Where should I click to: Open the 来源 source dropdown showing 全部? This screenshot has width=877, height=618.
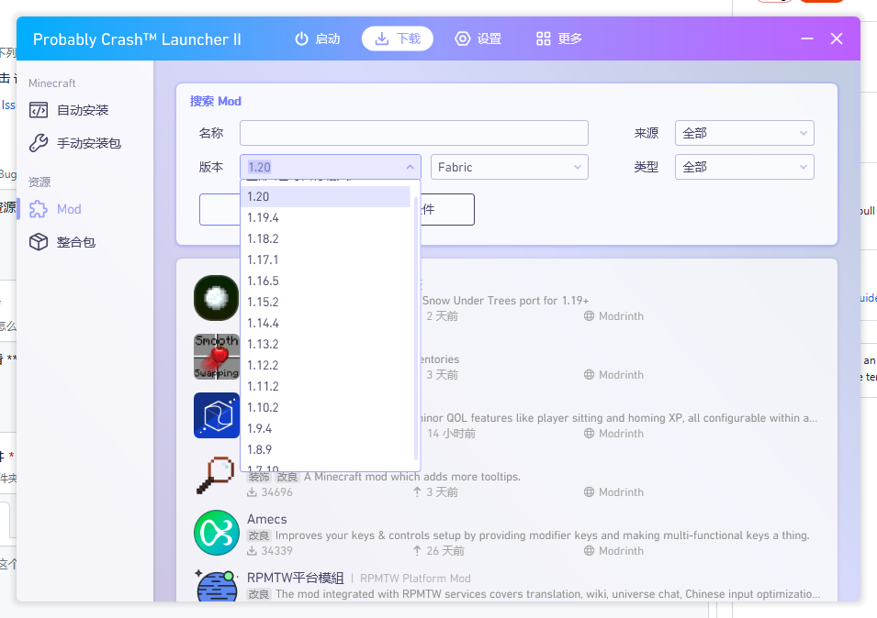coord(744,132)
